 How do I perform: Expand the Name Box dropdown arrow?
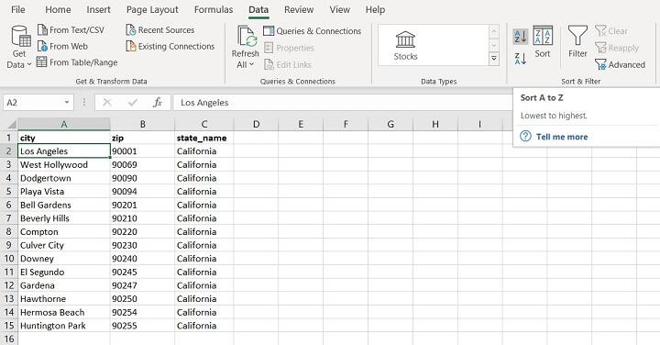[67, 103]
